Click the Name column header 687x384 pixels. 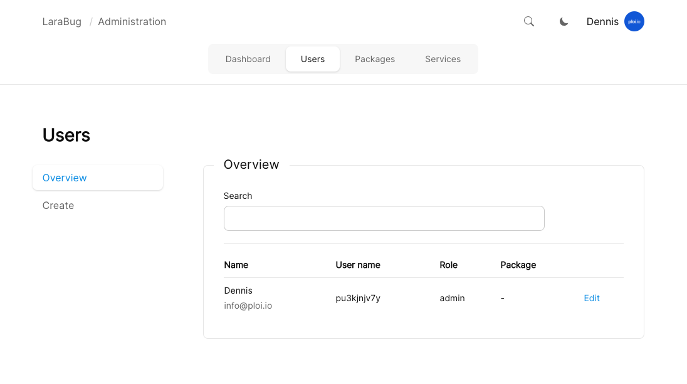click(x=236, y=265)
